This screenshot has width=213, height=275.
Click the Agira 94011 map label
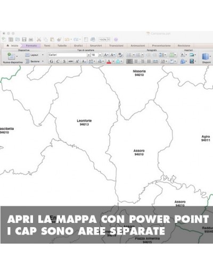pos(206,138)
